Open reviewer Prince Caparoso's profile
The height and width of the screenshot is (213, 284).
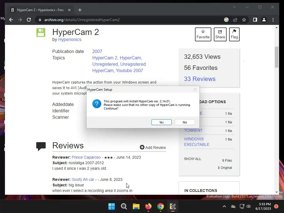[x=86, y=157]
